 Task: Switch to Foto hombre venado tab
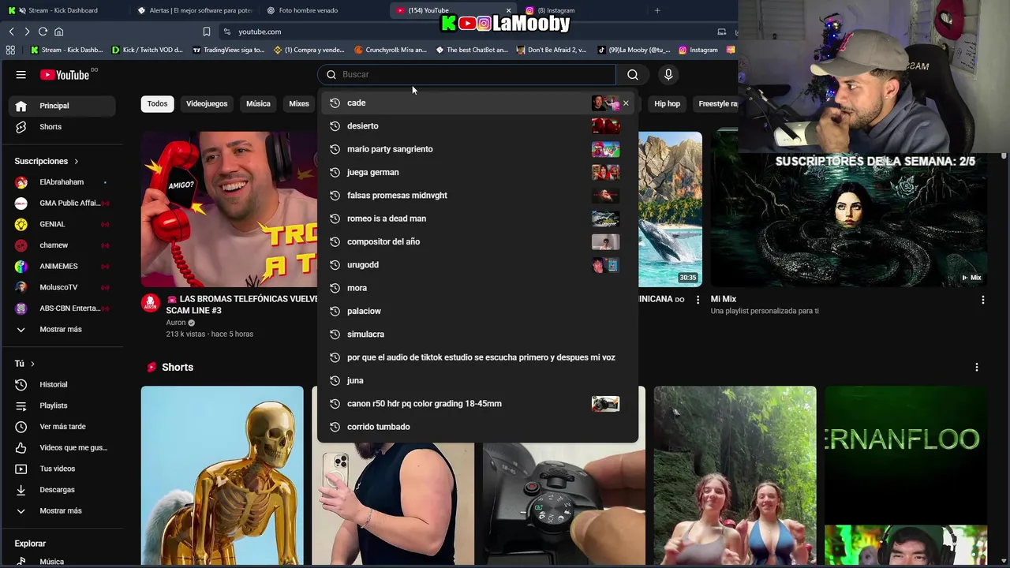(308, 10)
